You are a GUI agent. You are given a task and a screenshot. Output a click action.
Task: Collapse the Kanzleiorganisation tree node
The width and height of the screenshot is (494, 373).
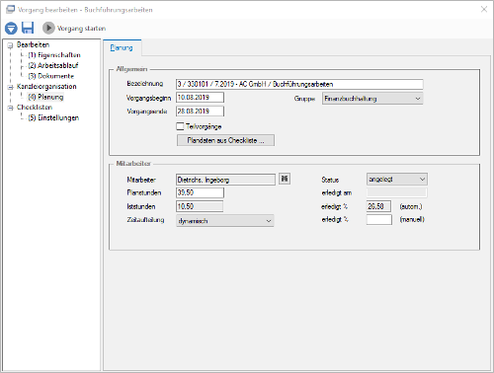point(10,87)
